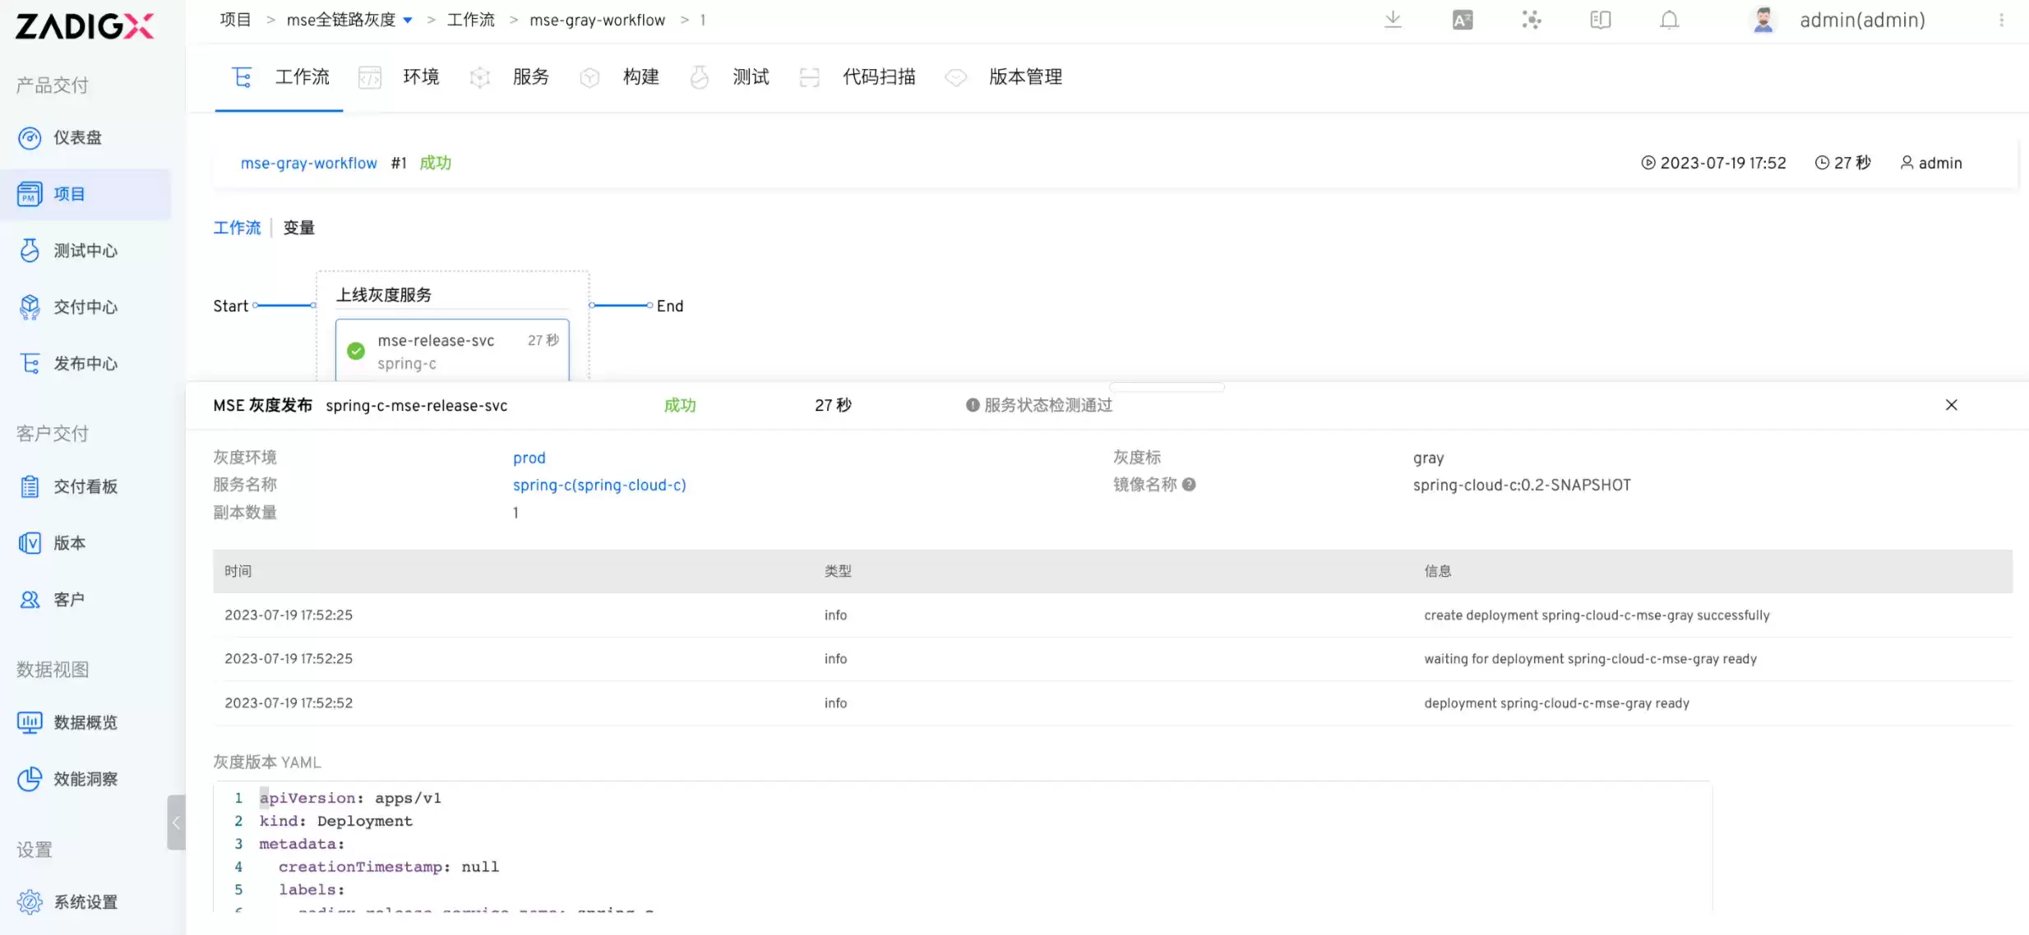Open the notifications bell
2029x935 pixels.
[x=1669, y=20]
